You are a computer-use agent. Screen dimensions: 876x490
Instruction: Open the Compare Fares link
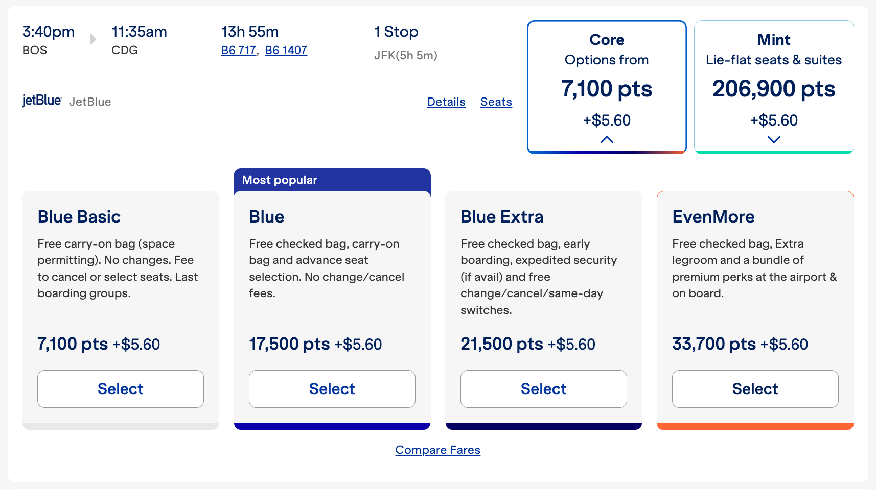437,450
